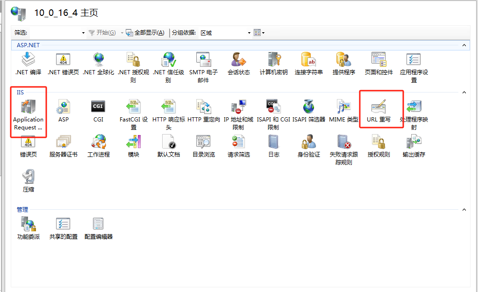Open ISAPI 和 CGI 限制 feature

273,114
